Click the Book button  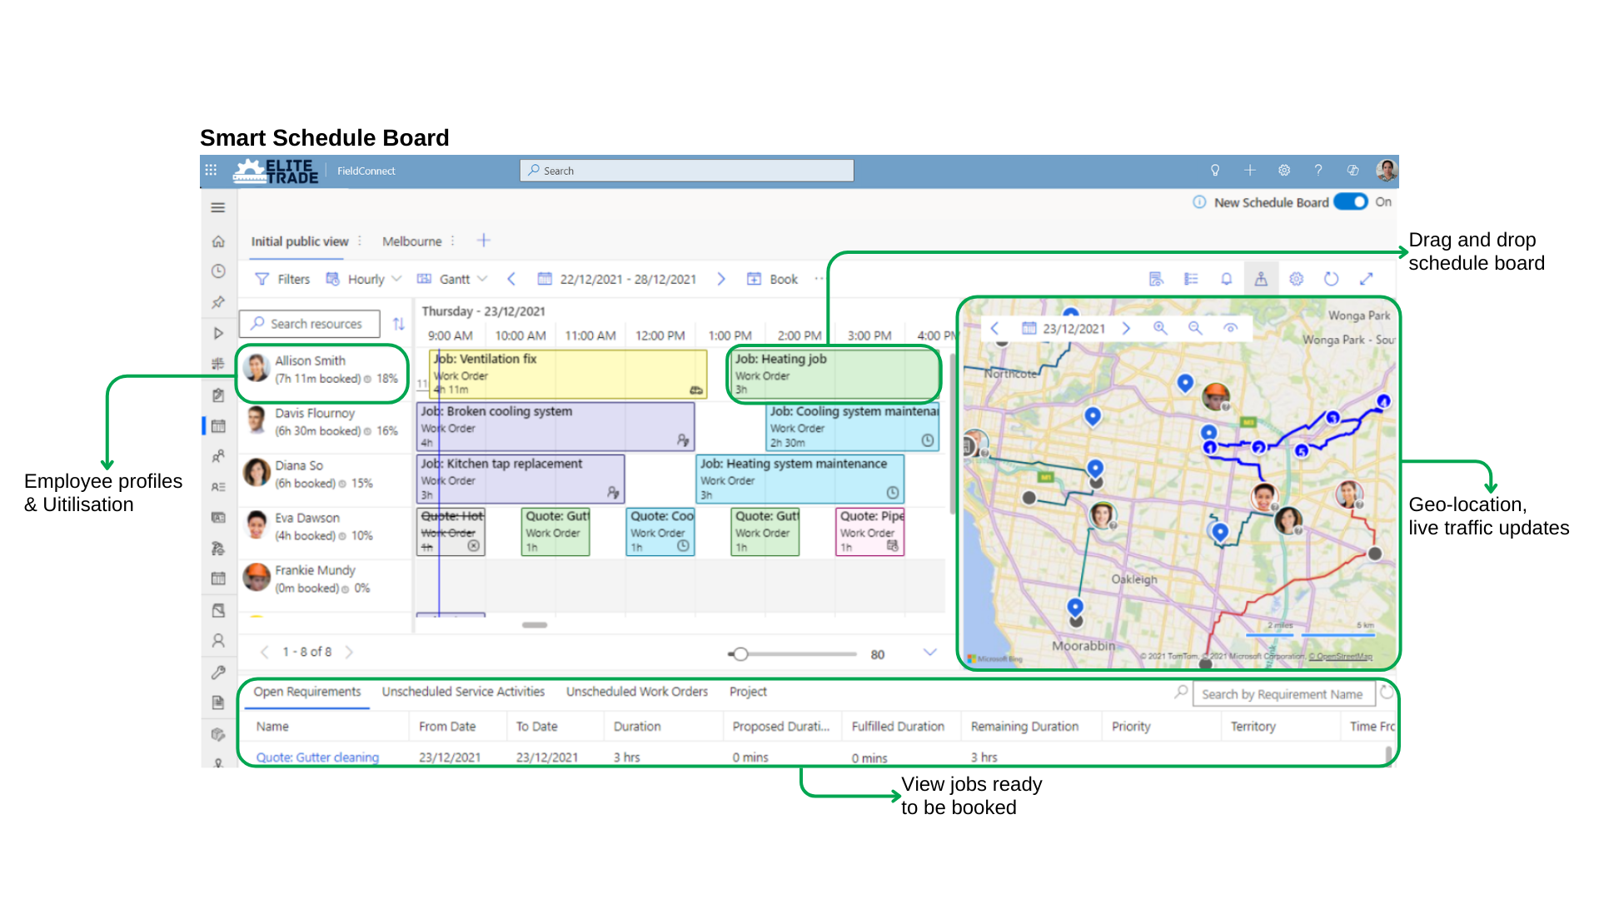[x=772, y=279]
